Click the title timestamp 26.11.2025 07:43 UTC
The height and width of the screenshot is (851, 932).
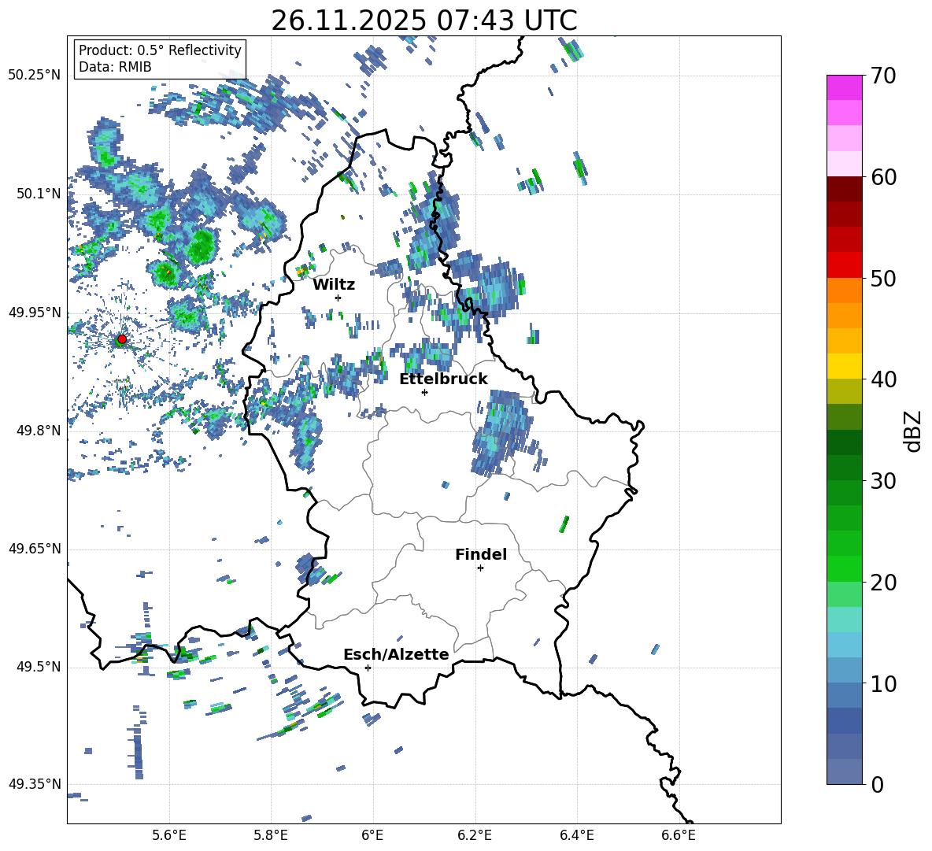point(424,20)
